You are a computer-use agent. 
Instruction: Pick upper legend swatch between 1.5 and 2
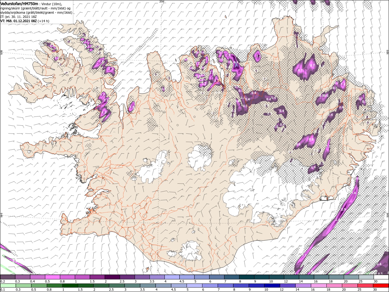coord(97,277)
